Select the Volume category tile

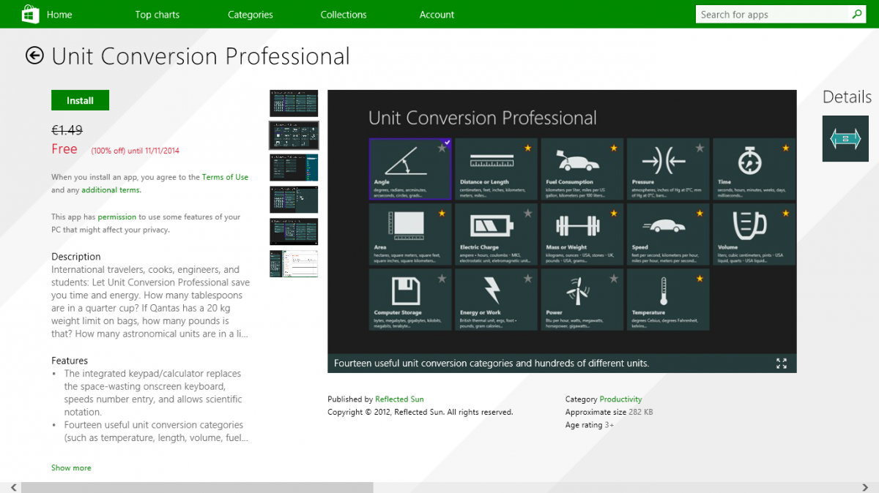754,234
